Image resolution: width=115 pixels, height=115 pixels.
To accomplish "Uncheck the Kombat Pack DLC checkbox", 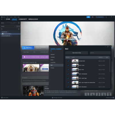I will coord(68,61).
